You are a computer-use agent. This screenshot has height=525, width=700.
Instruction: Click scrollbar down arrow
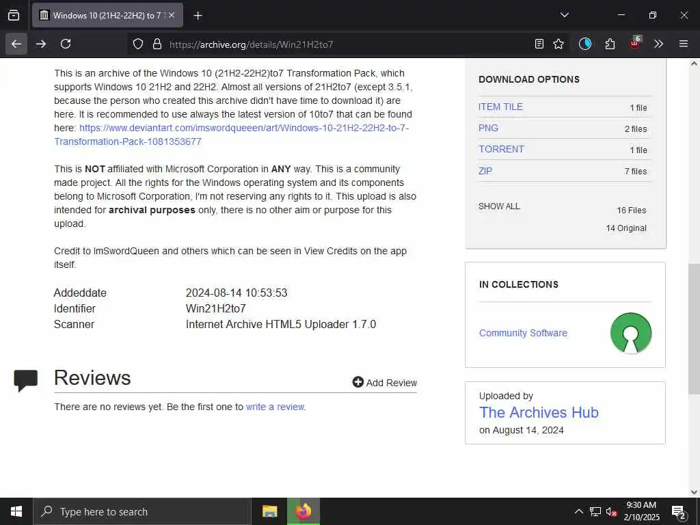pyautogui.click(x=694, y=492)
